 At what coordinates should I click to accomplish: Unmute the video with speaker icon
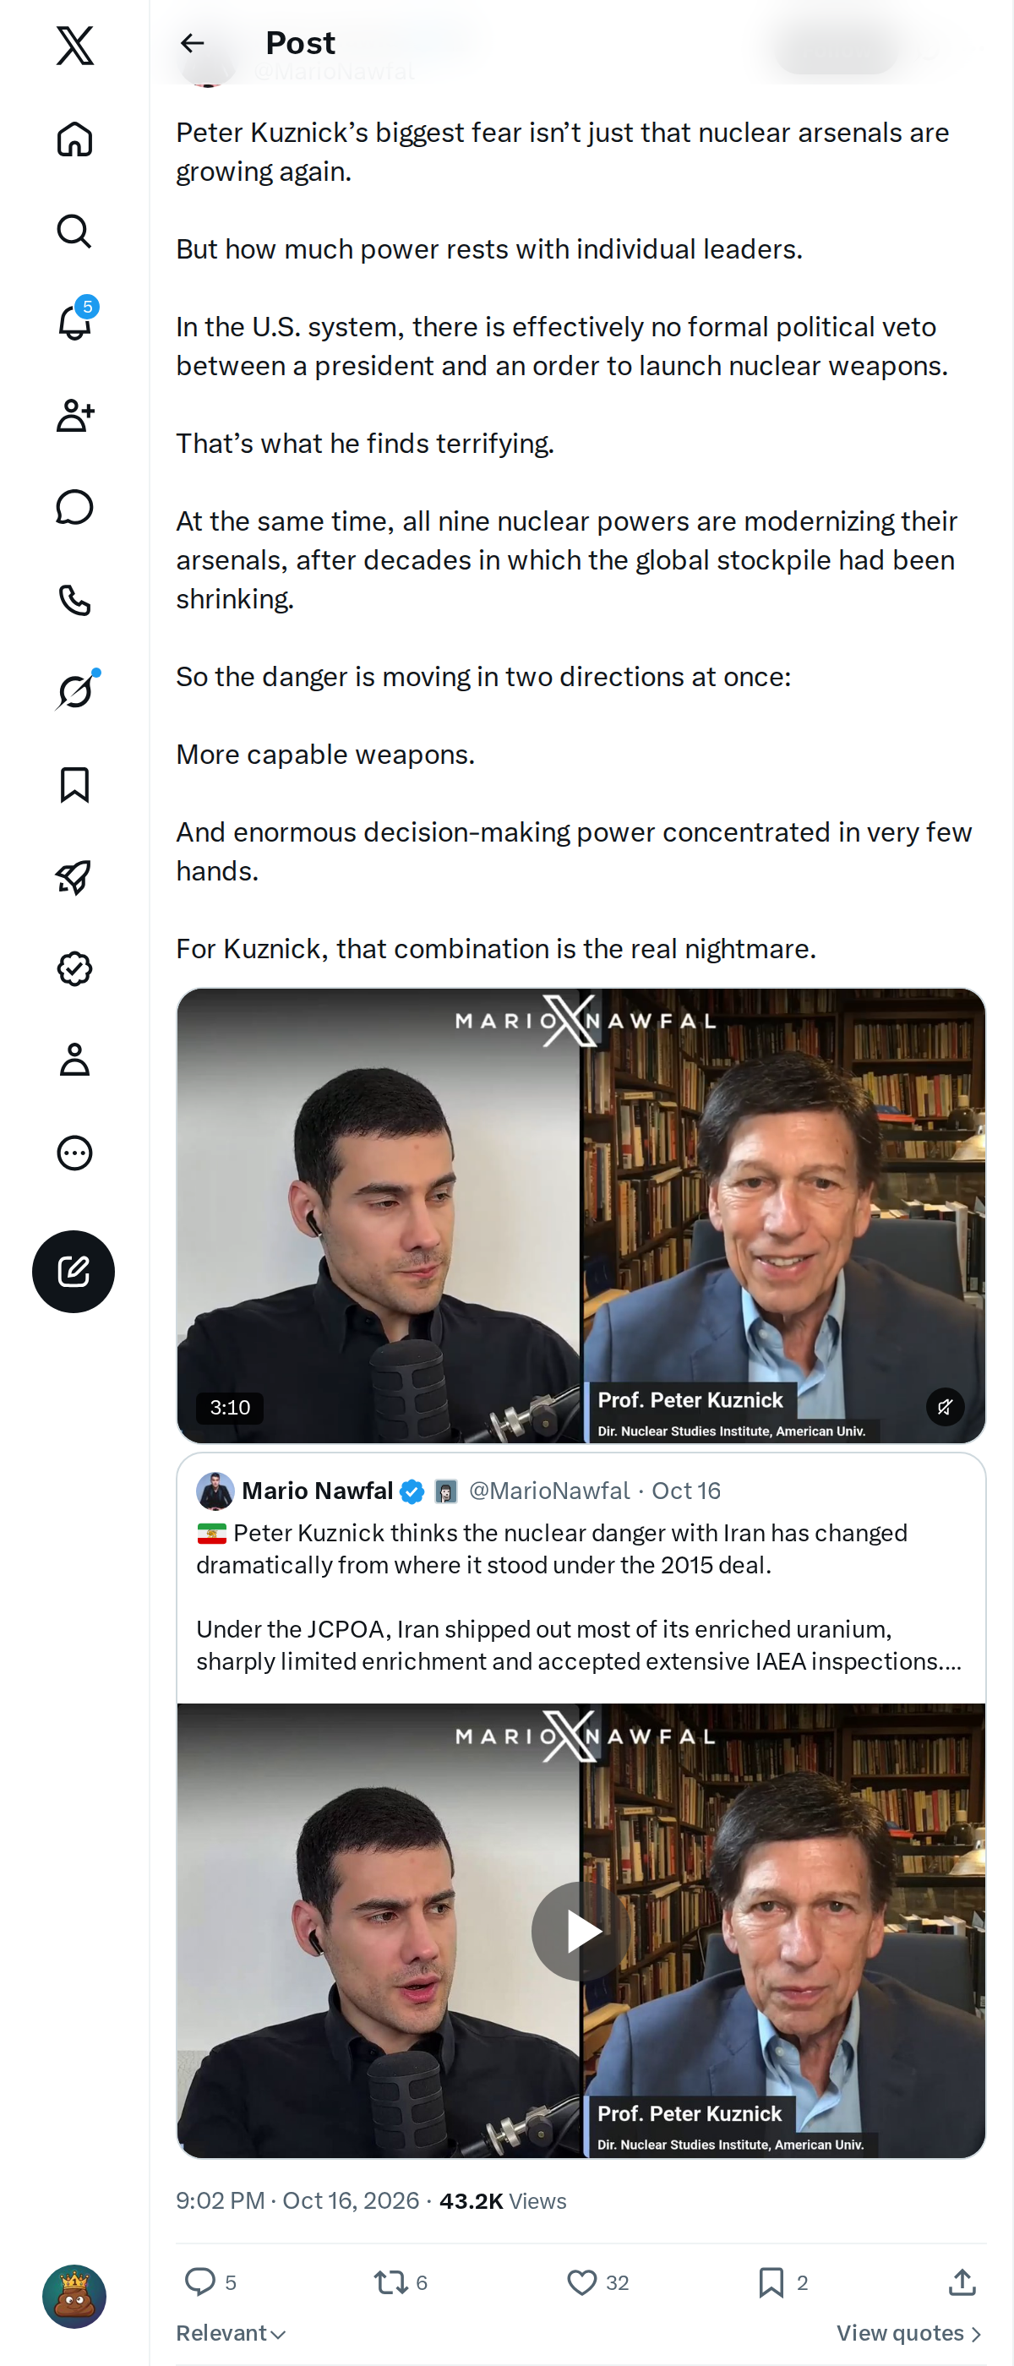(944, 1406)
